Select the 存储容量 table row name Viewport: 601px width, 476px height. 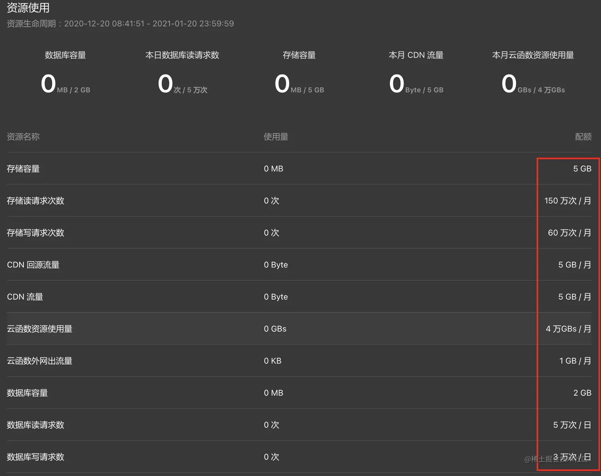23,169
